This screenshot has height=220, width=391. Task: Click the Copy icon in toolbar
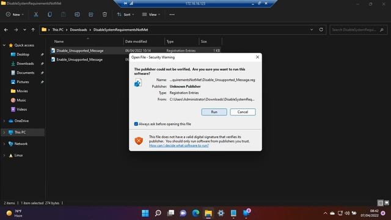pyautogui.click(x=49, y=15)
